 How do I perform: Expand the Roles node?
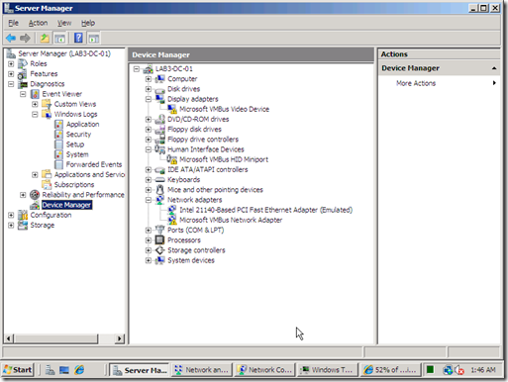[x=11, y=63]
